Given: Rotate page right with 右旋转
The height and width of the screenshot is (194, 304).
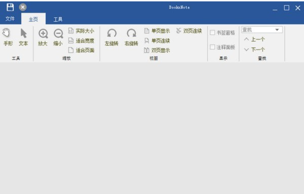Looking at the screenshot, I should (x=131, y=37).
